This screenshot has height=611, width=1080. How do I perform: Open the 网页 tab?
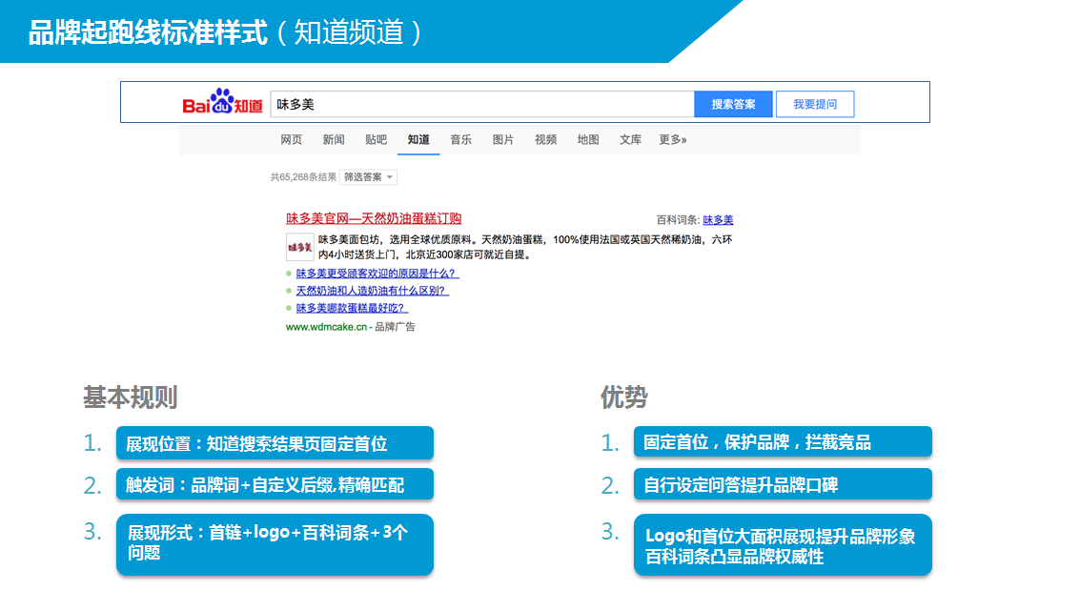tap(292, 140)
